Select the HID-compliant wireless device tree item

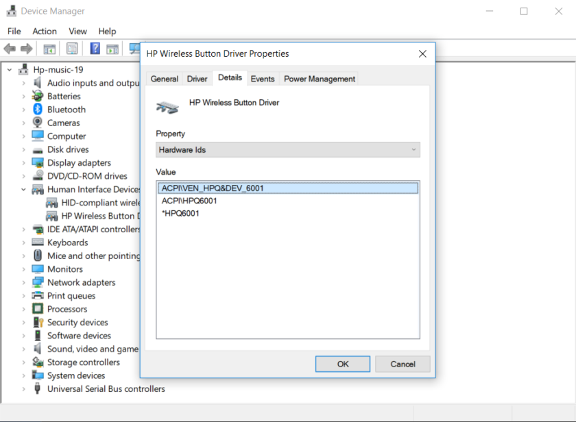[93, 203]
